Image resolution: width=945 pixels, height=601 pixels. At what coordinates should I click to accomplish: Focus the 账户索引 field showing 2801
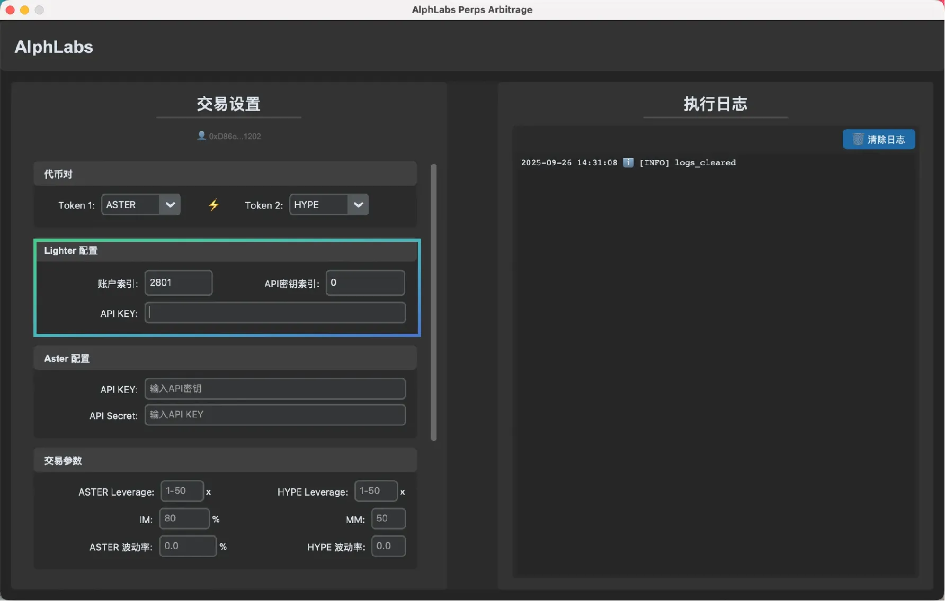point(179,283)
